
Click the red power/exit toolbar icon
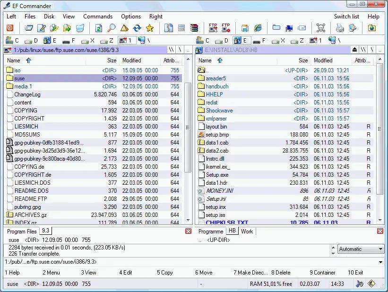pyautogui.click(x=9, y=28)
